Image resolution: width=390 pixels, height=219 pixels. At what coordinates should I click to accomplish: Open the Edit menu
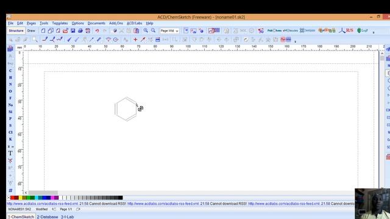(x=20, y=23)
